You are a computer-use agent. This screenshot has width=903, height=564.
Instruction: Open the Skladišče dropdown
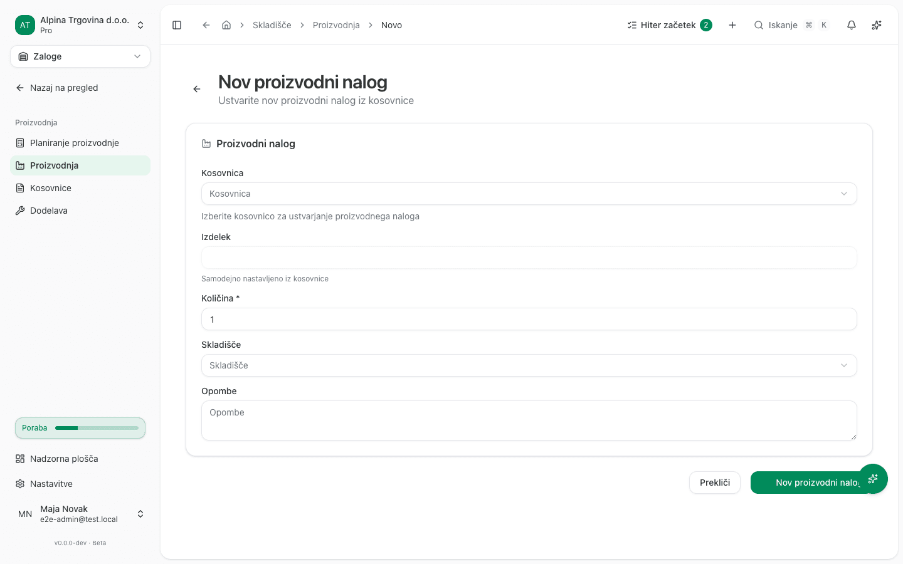529,365
